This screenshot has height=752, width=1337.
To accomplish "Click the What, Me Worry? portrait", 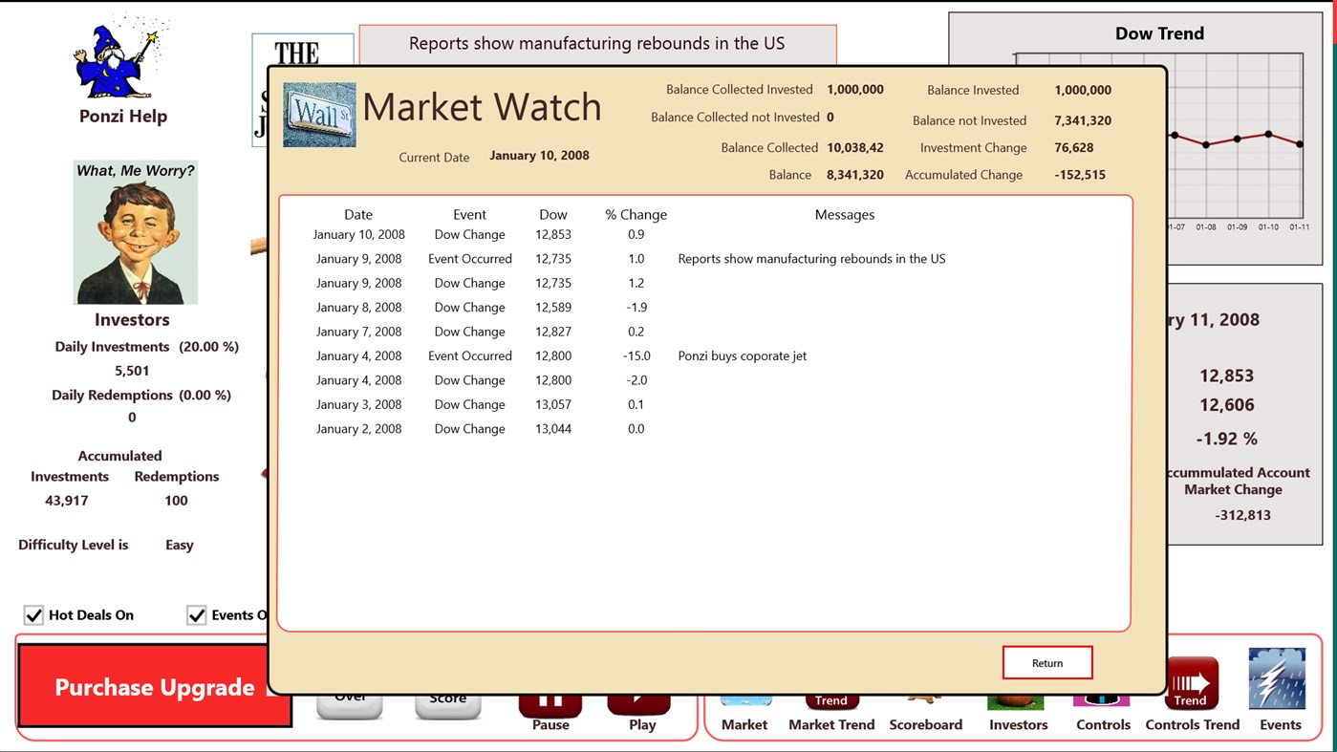I will (x=133, y=229).
